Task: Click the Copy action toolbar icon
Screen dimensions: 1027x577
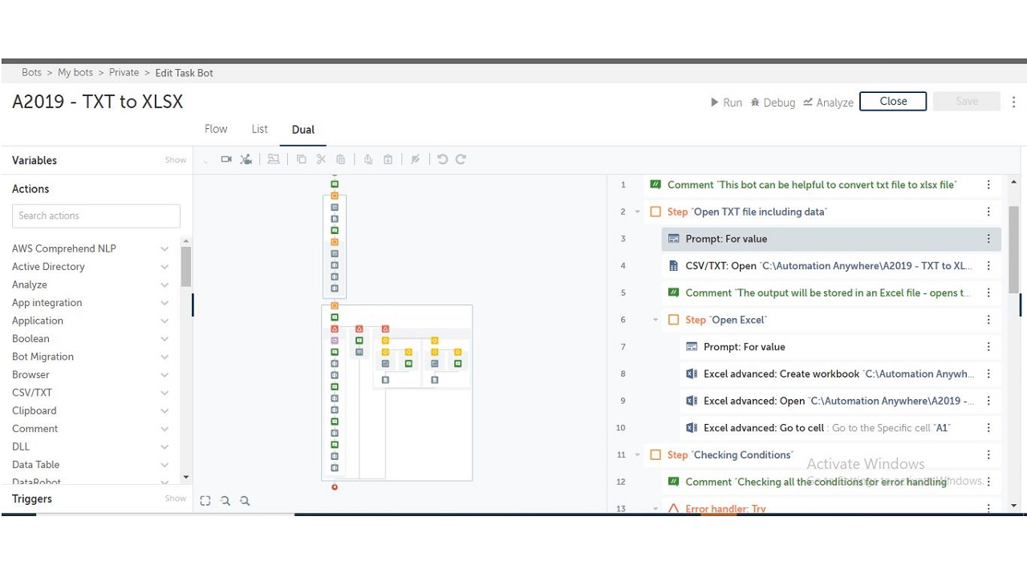Action: 302,159
